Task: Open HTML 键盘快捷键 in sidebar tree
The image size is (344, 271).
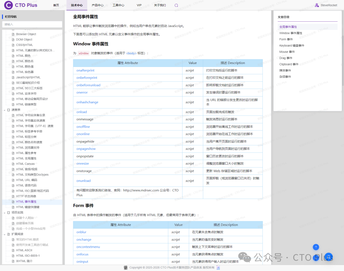Action: (x=28, y=207)
